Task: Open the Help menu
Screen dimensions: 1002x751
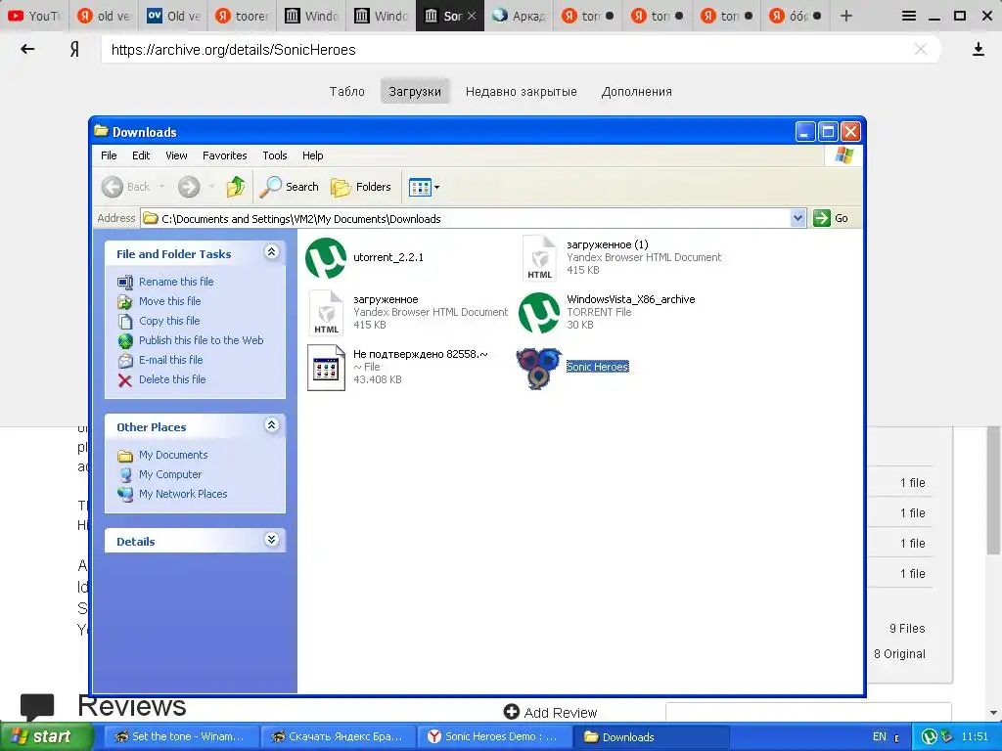Action: click(x=312, y=155)
